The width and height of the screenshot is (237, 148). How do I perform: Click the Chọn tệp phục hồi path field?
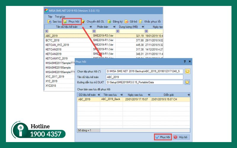[x=145, y=71]
